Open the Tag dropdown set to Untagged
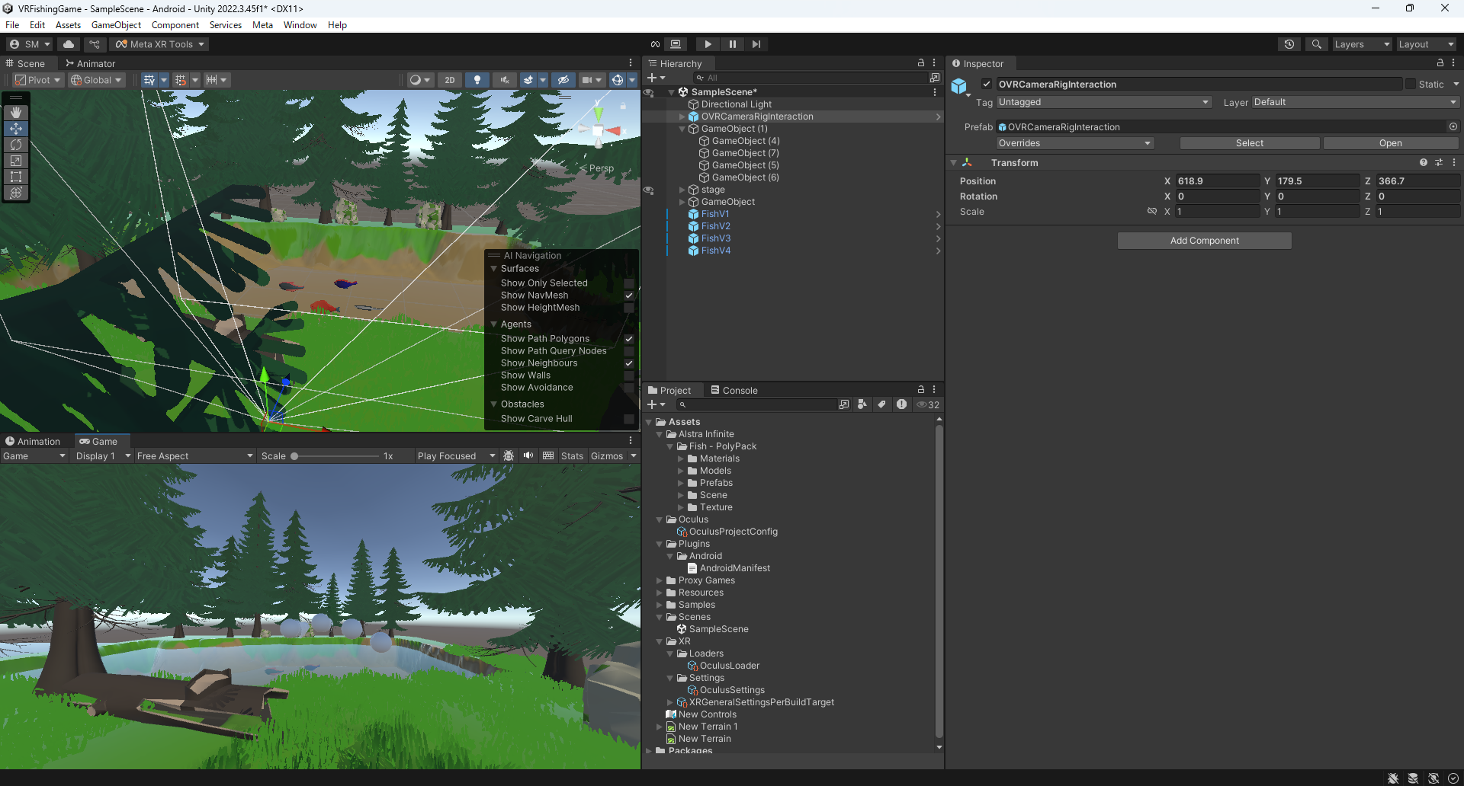Image resolution: width=1464 pixels, height=786 pixels. click(x=1103, y=102)
